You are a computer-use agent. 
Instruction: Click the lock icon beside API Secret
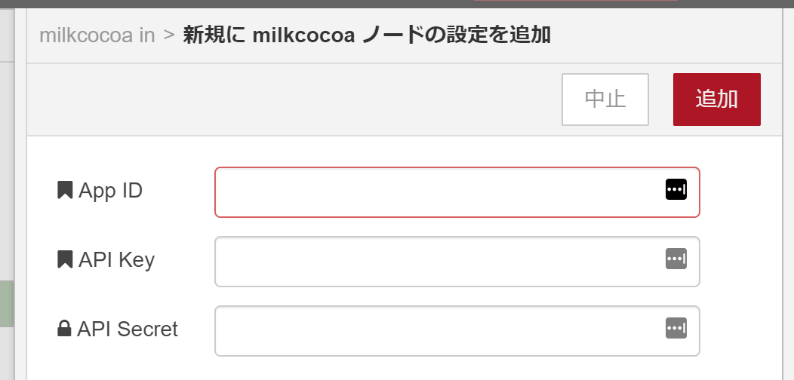(x=64, y=329)
